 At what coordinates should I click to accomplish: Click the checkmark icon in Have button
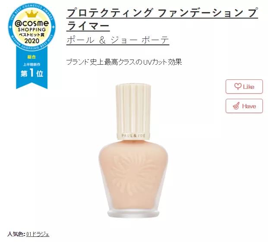coord(236,106)
